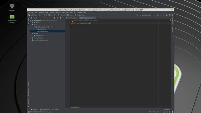Click the UTF-8 encoding status widget
The image size is (201, 113).
coord(158,112)
